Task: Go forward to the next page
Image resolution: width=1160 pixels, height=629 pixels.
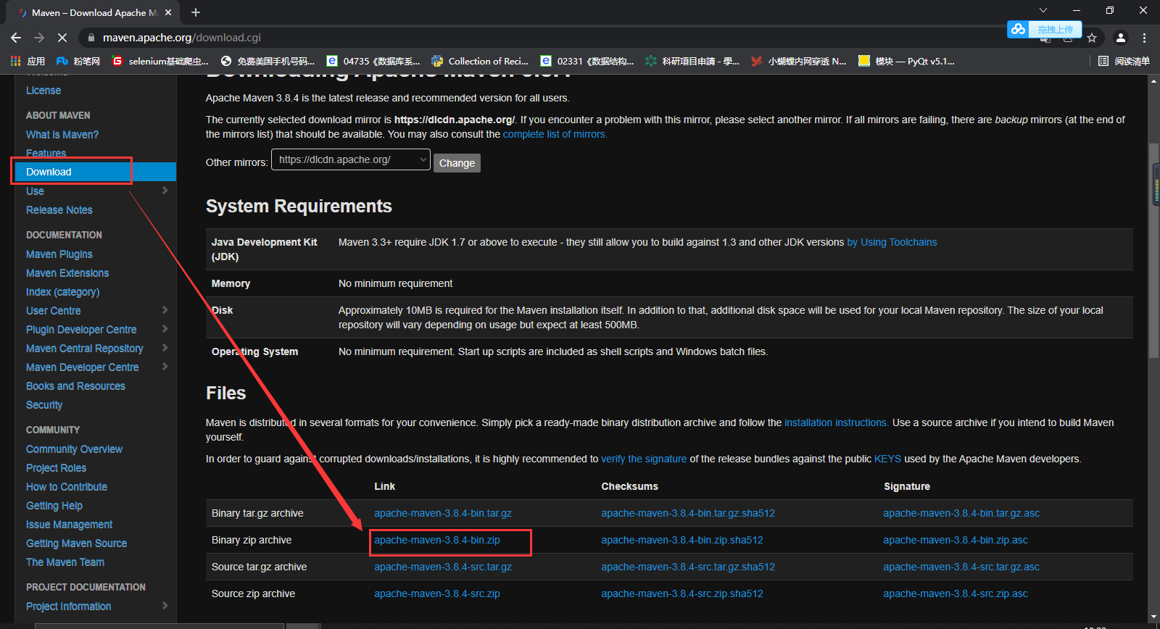Action: [x=39, y=38]
